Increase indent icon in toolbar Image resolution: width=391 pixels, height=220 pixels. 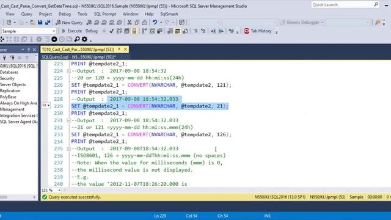[x=221, y=31]
